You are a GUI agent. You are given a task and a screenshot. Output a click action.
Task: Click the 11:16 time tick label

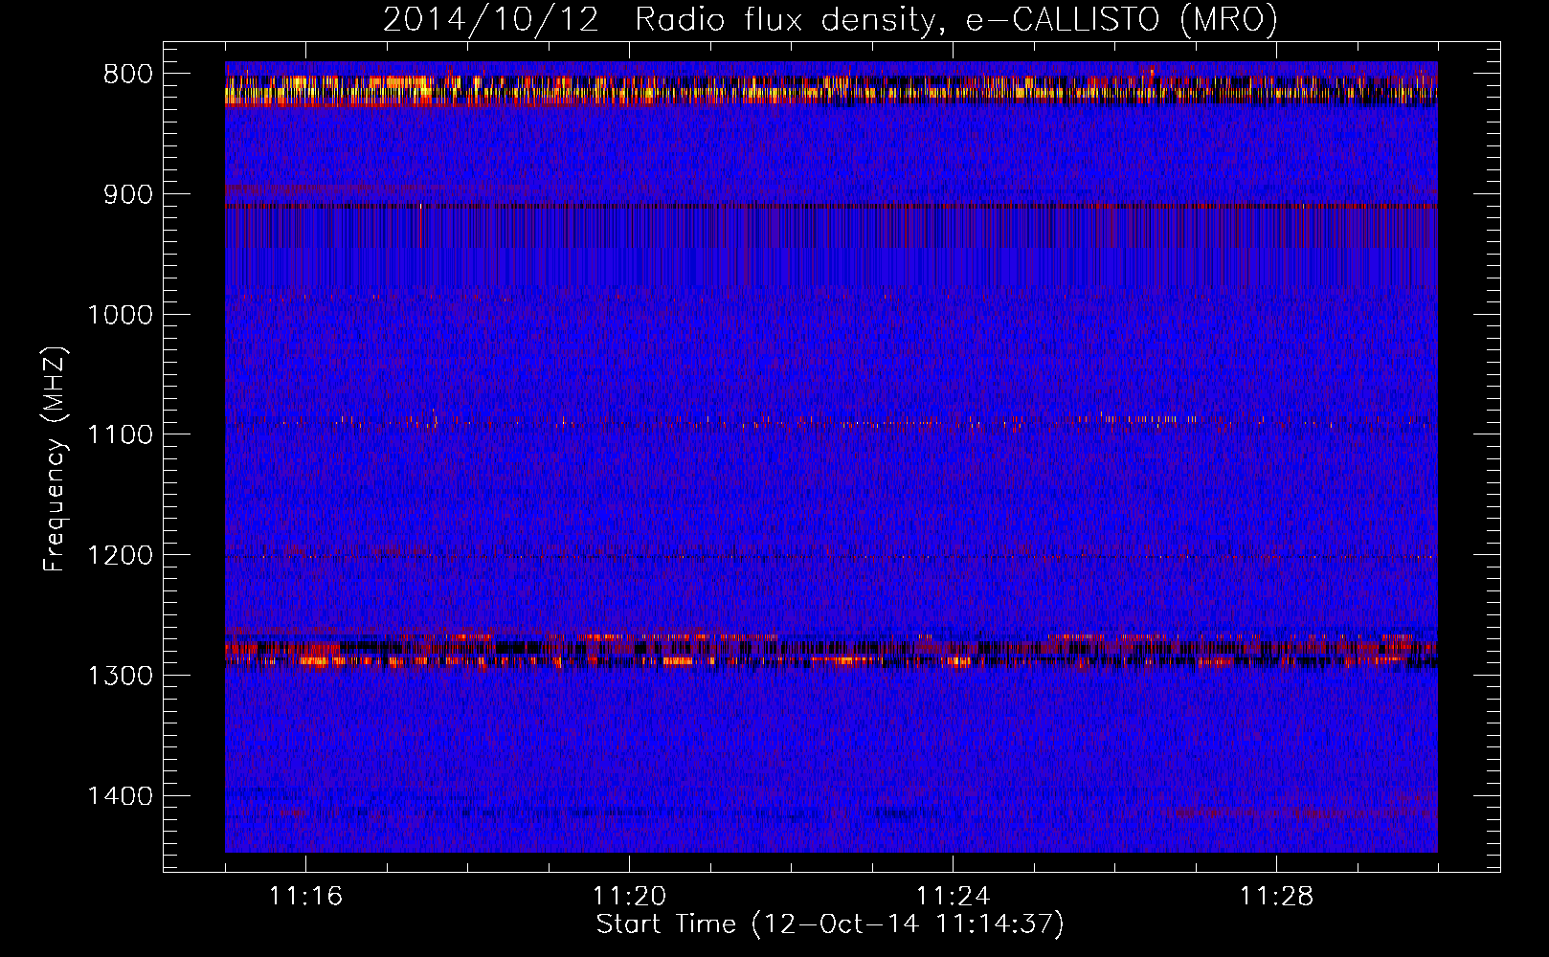click(x=305, y=897)
